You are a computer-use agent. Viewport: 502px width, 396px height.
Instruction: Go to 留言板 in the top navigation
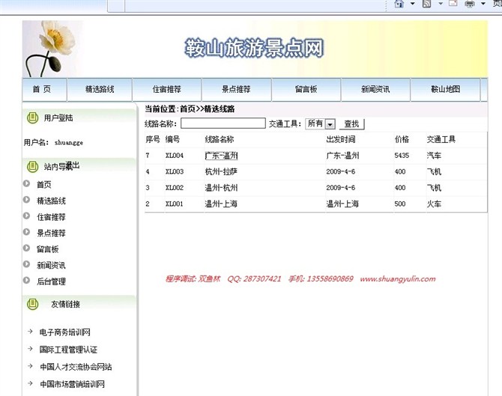[306, 89]
